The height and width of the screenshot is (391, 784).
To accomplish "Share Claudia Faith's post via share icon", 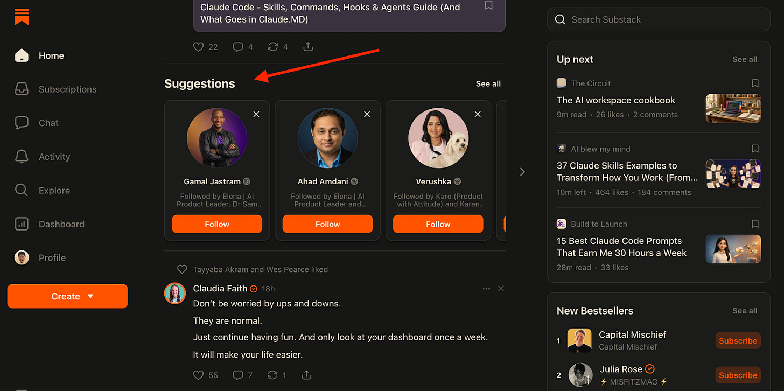I will click(x=306, y=375).
